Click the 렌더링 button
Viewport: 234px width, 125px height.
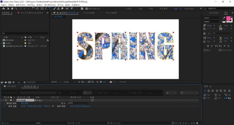171,93
